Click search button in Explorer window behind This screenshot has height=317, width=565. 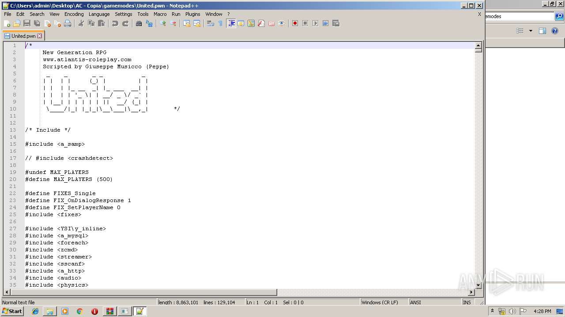click(559, 16)
